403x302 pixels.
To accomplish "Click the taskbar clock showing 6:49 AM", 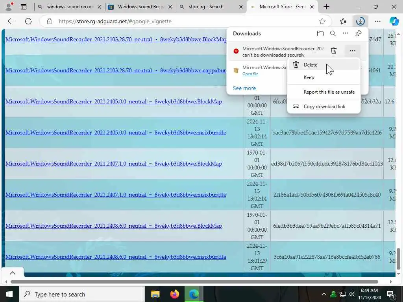I will (x=369, y=294).
